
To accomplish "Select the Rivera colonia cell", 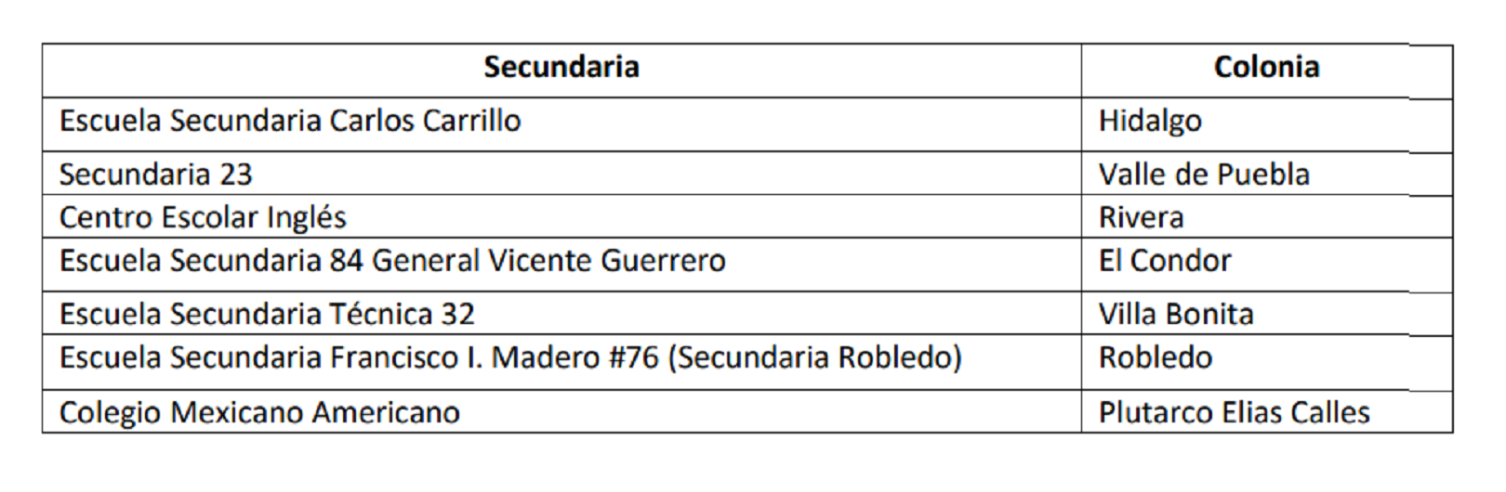I will tap(1141, 217).
